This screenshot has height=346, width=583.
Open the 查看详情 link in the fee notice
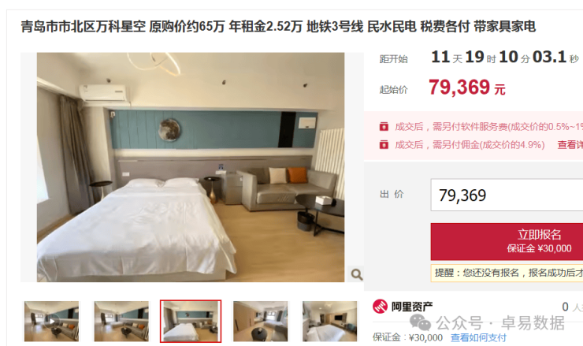(570, 145)
